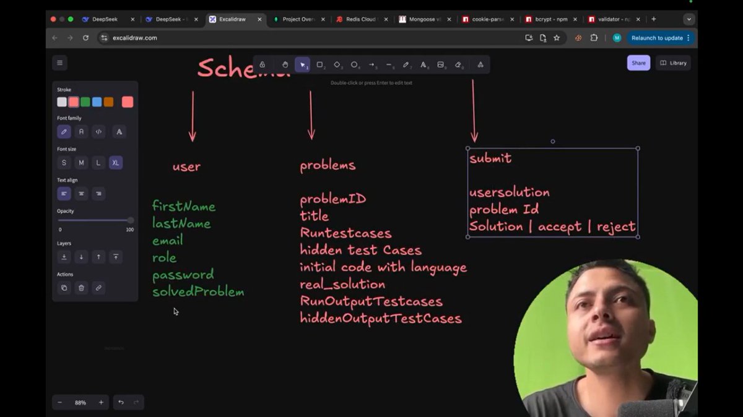Image resolution: width=743 pixels, height=417 pixels.
Task: Select the Eraser tool
Action: 459,64
